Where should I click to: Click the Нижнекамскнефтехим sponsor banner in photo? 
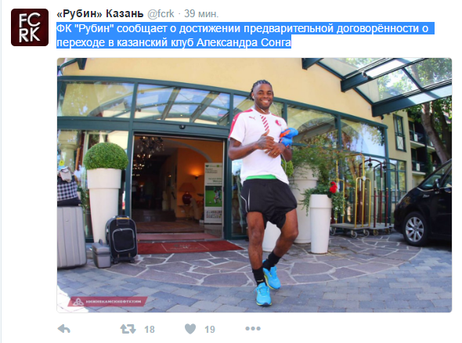pos(108,301)
